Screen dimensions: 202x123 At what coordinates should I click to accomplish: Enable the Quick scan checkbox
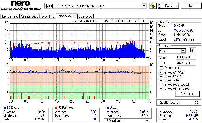161,68
